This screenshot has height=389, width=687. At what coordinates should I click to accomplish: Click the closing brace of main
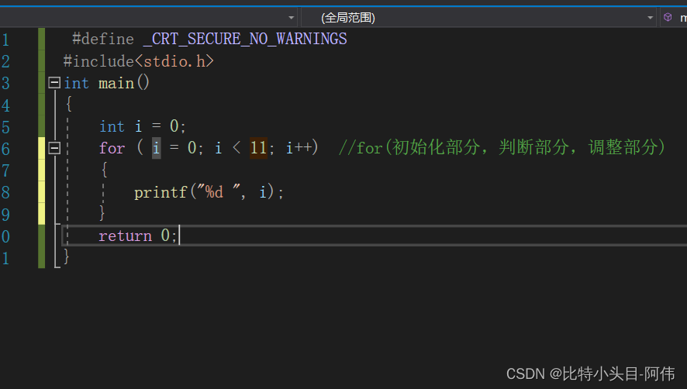(x=67, y=256)
